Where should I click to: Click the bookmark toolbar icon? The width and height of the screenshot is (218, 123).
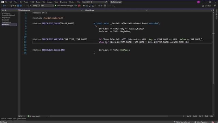pos(105,6)
